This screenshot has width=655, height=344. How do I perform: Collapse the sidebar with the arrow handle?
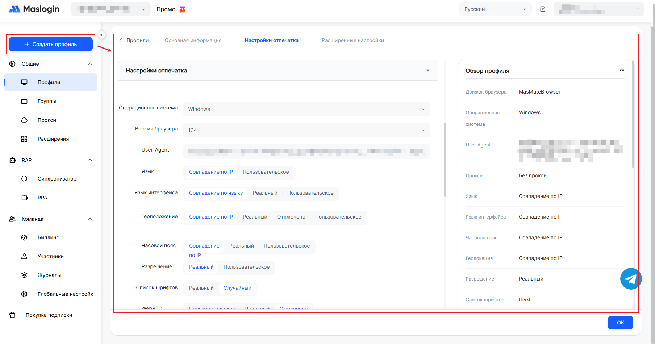101,35
